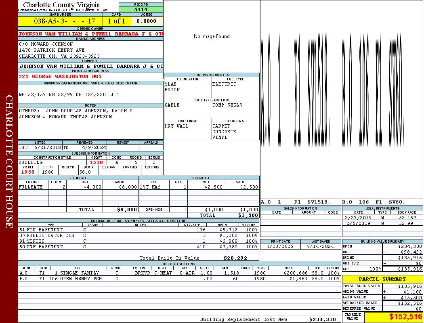Image resolution: width=424 pixels, height=323 pixels.
Task: Click effective year 1980 under EFF YR
Action: click(48, 172)
